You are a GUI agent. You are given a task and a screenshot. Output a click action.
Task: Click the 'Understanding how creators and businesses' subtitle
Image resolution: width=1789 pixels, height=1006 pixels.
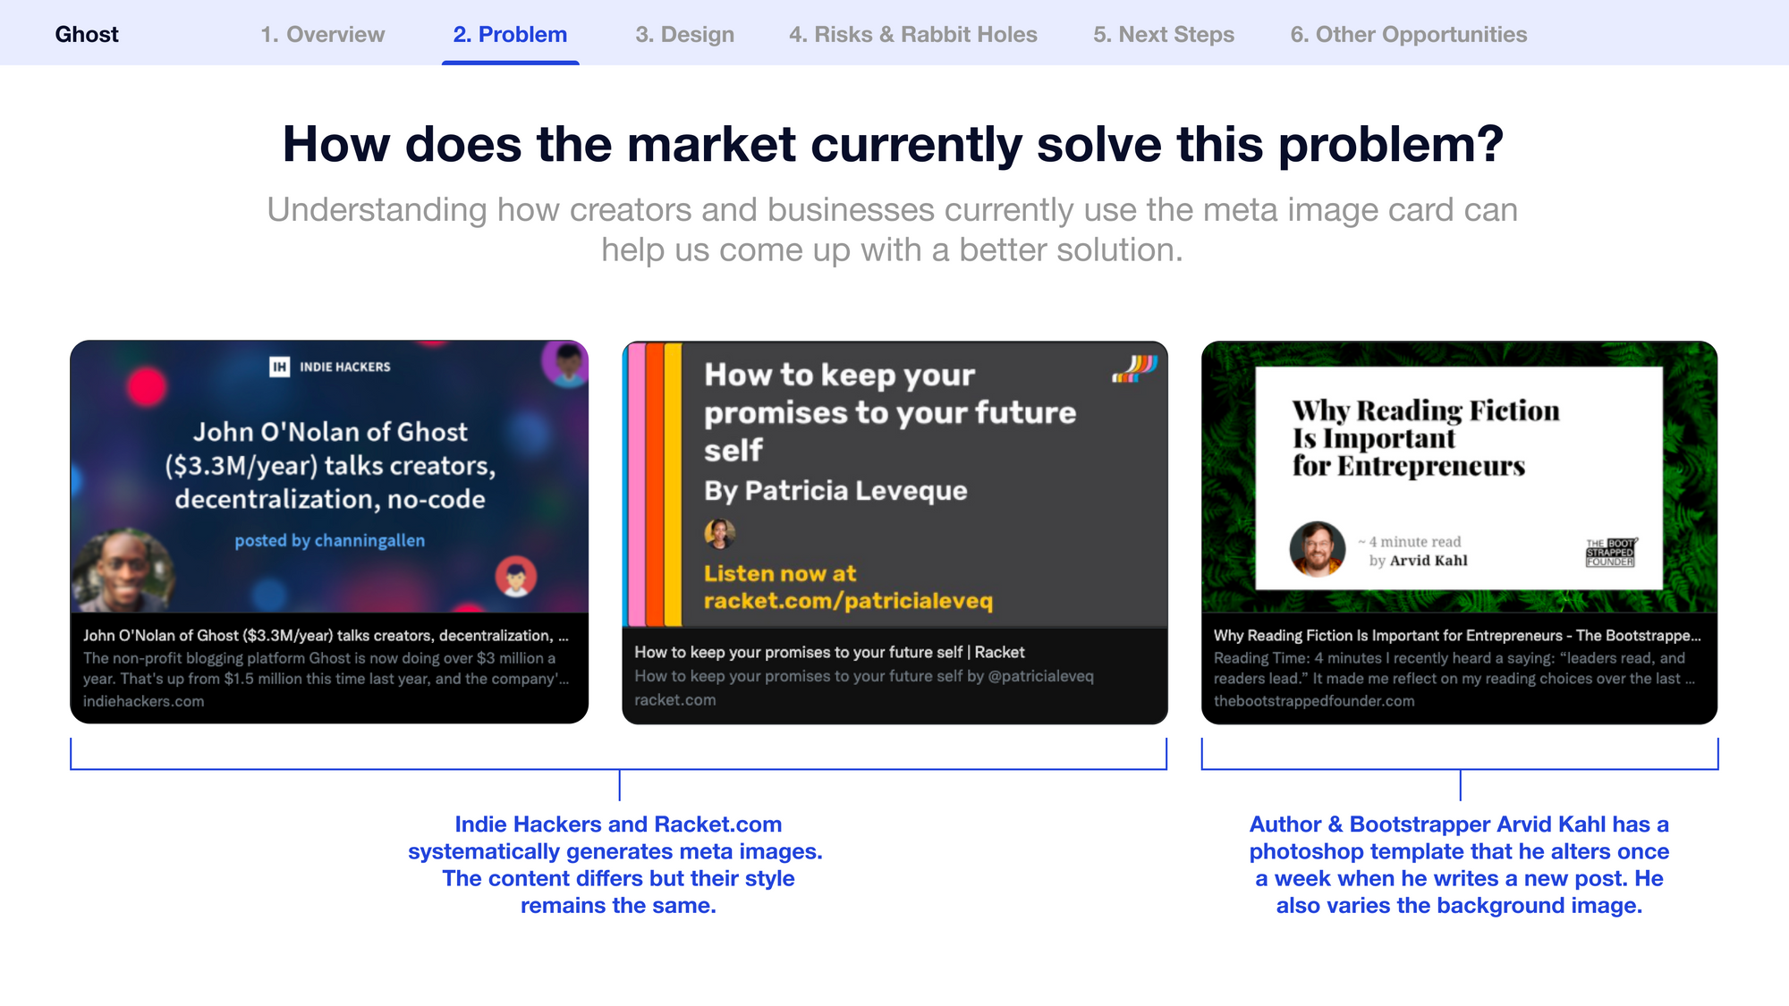(893, 229)
